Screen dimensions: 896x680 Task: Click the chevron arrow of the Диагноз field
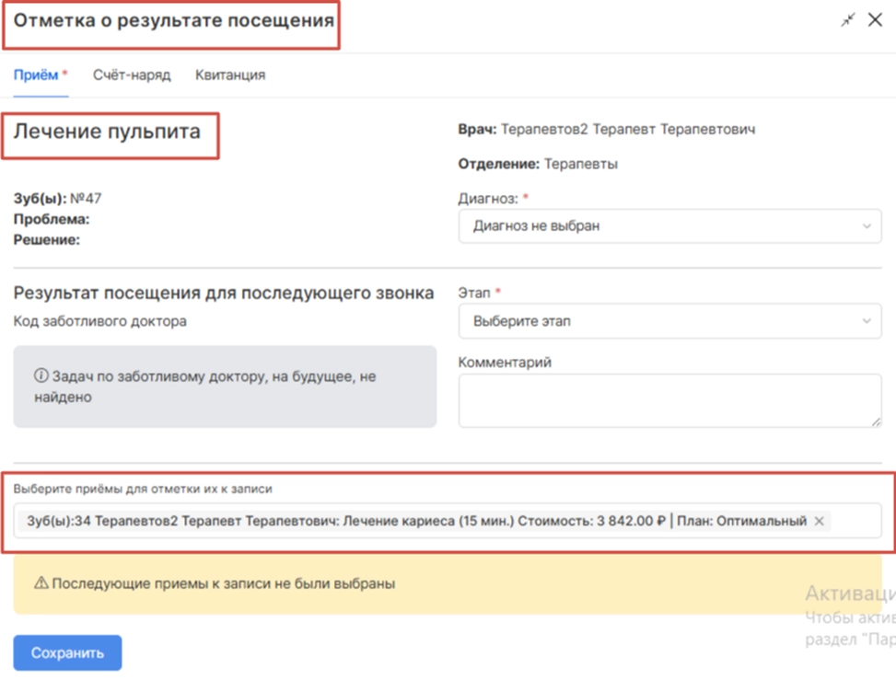pos(866,225)
